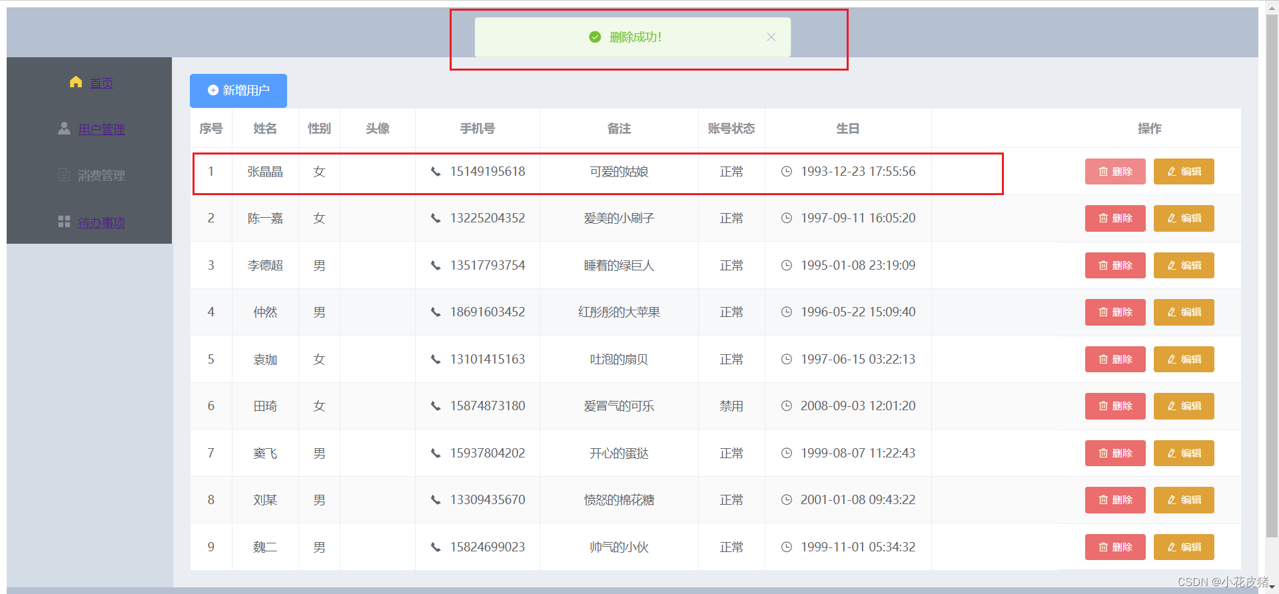This screenshot has height=594, width=1279.
Task: Edit the user 田琦
Action: (1184, 406)
